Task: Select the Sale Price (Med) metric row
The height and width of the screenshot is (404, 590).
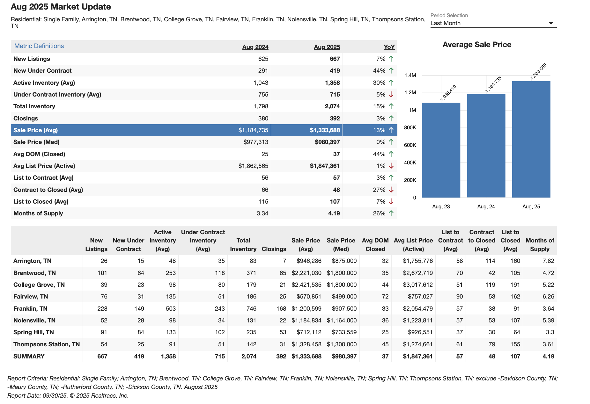Action: pyautogui.click(x=36, y=142)
